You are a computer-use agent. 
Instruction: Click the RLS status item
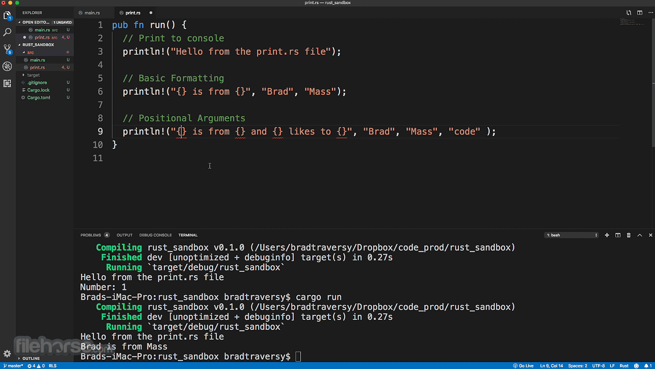(x=53, y=366)
